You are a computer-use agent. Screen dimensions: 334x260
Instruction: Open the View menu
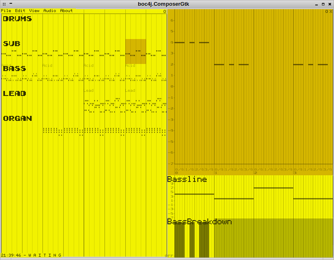[x=34, y=11]
